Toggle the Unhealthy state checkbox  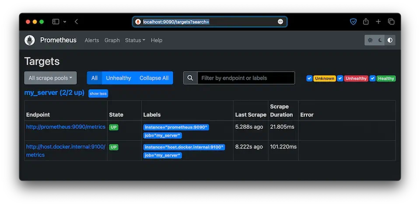click(341, 79)
